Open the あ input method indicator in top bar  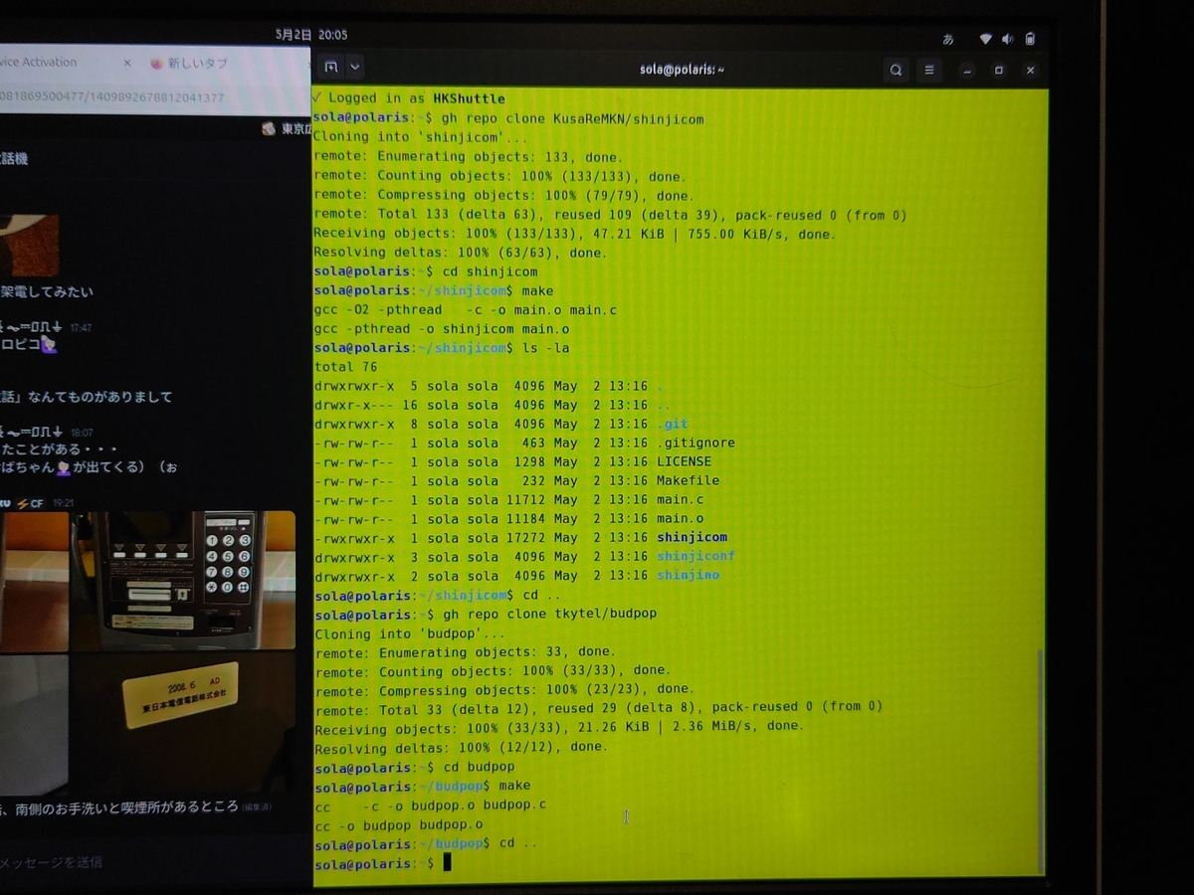[x=948, y=39]
